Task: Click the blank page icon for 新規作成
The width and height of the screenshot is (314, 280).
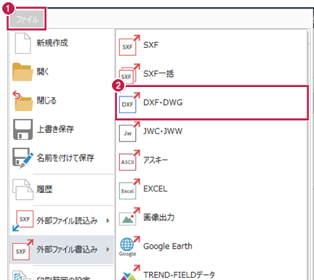Action: tap(23, 44)
